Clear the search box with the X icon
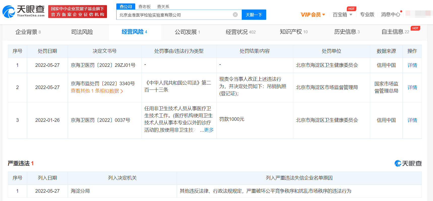Screen dimensions: 433x201 click(235, 15)
